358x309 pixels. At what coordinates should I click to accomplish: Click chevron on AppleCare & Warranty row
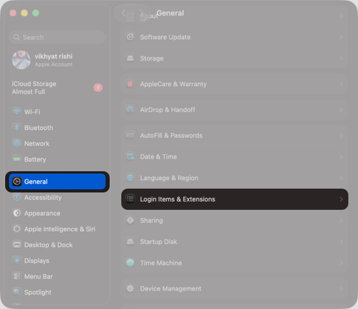341,84
